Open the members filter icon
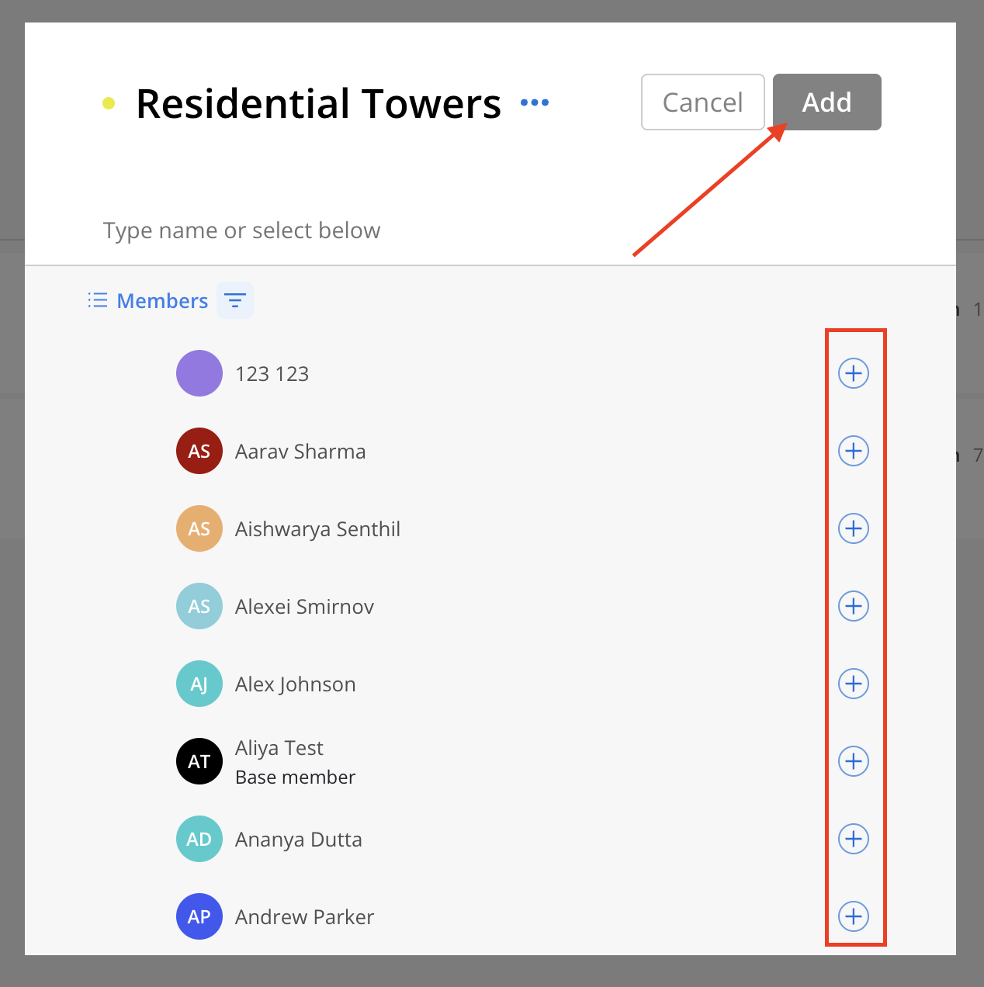 tap(235, 300)
